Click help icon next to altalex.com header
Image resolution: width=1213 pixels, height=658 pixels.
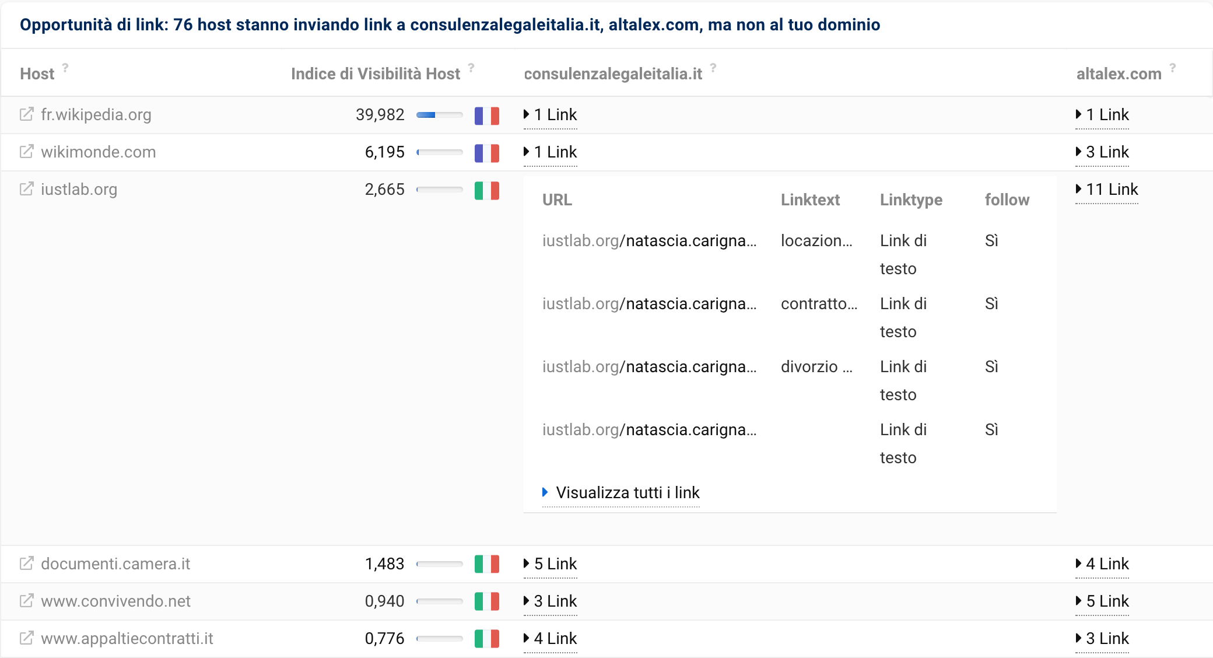point(1172,68)
